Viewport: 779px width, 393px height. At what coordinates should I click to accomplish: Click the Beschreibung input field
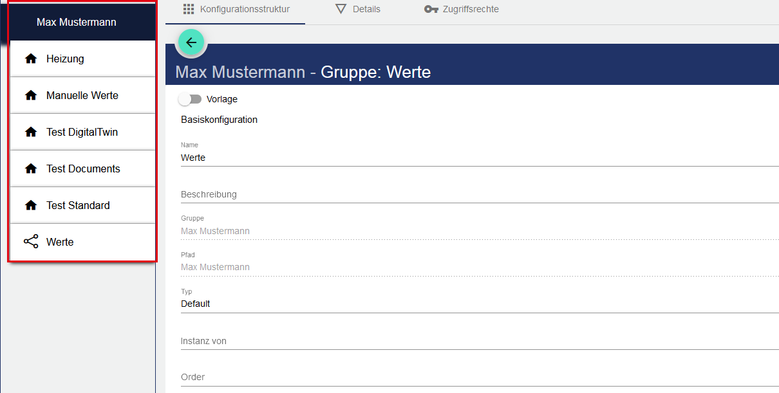[x=476, y=194]
